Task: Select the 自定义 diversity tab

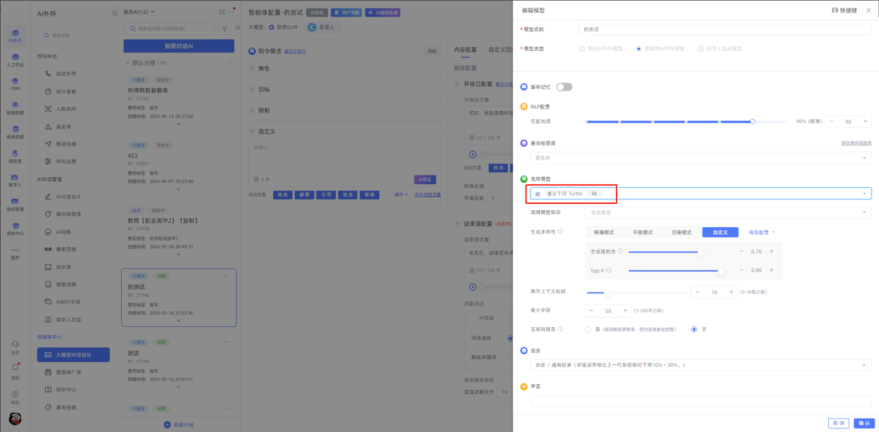Action: coord(720,232)
